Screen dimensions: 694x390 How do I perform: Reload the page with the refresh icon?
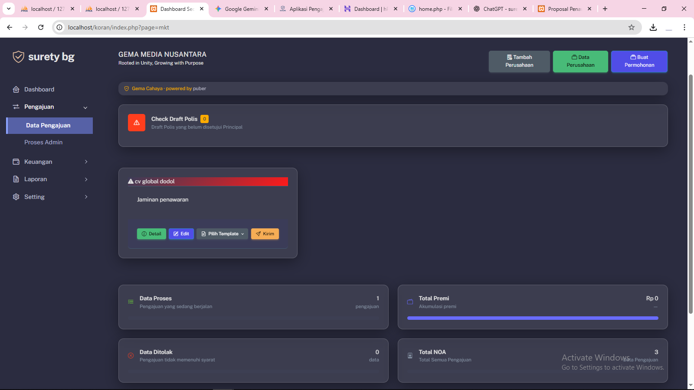41,27
